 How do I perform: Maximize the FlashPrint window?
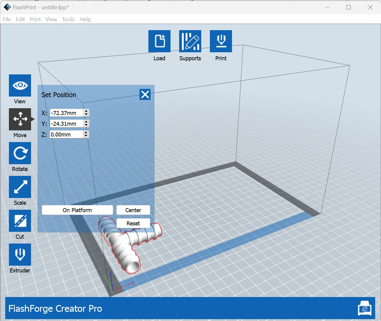(349, 7)
